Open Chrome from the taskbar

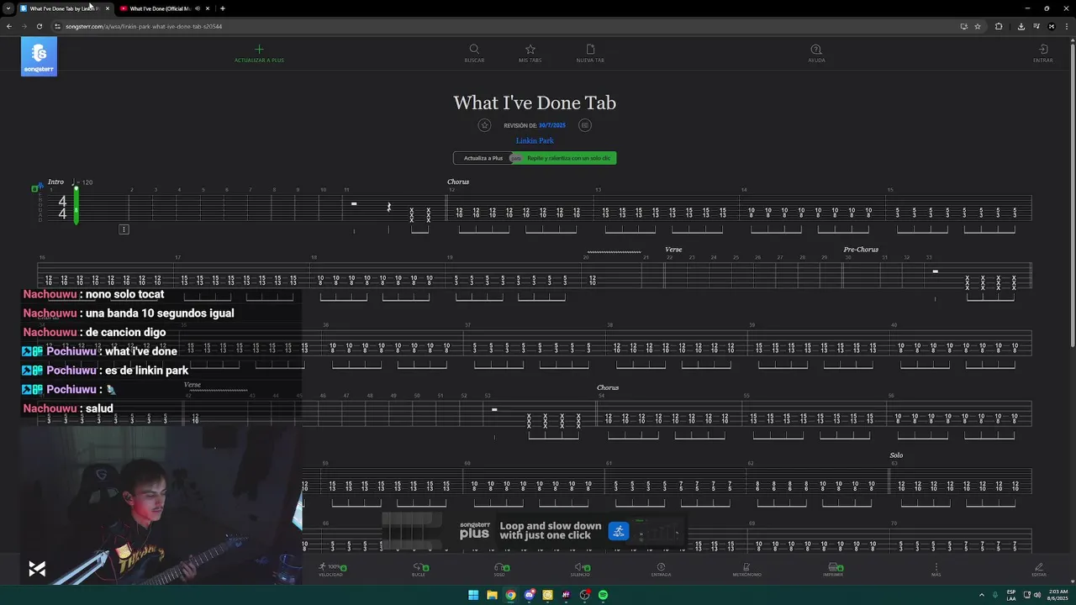point(510,595)
